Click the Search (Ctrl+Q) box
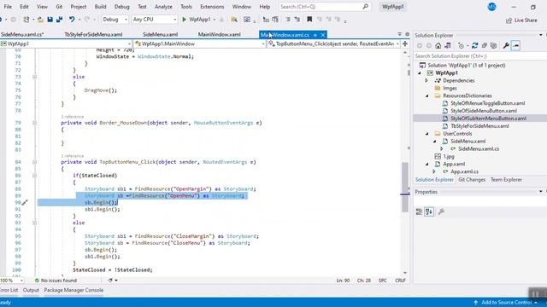Image resolution: width=547 pixels, height=307 pixels. [x=325, y=7]
